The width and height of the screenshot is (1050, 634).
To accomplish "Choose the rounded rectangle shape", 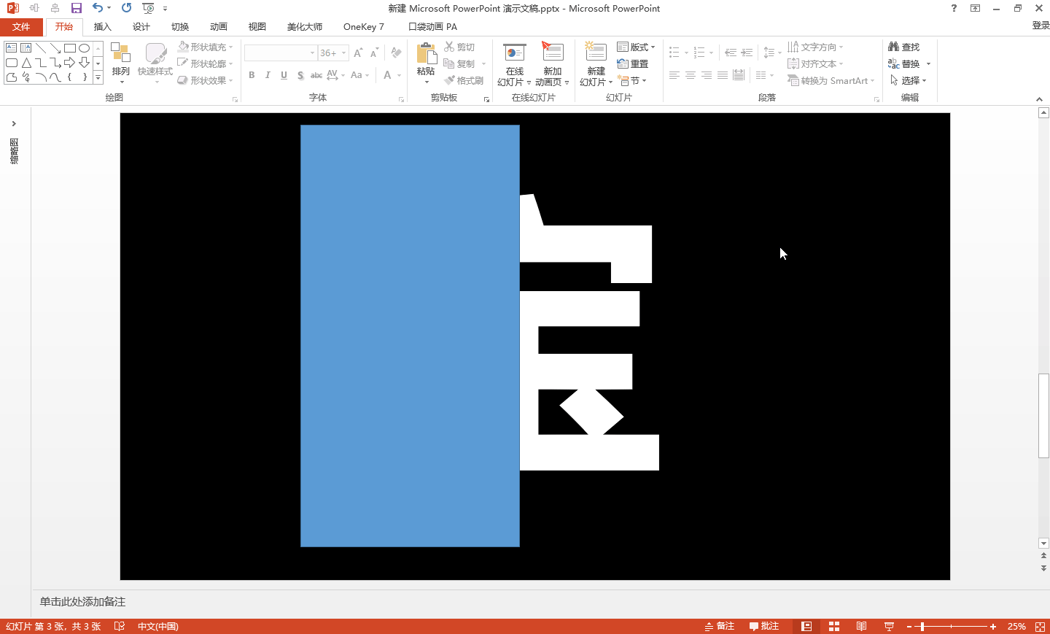I will click(x=11, y=63).
